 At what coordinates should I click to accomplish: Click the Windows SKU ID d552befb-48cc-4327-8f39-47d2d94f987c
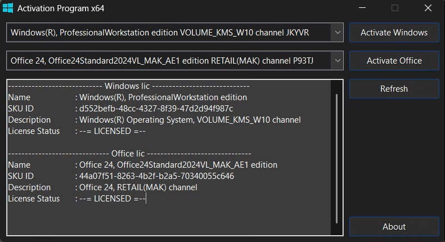156,109
